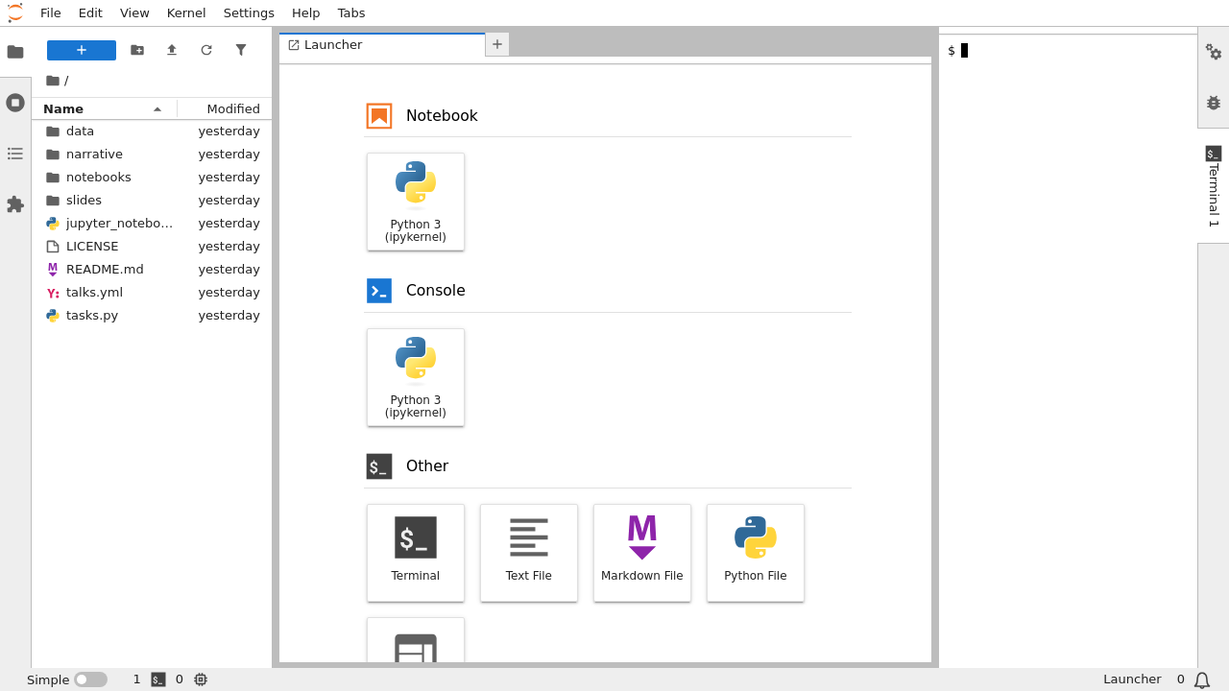This screenshot has height=691, width=1229.
Task: Click the Upload Files icon
Action: click(x=172, y=50)
